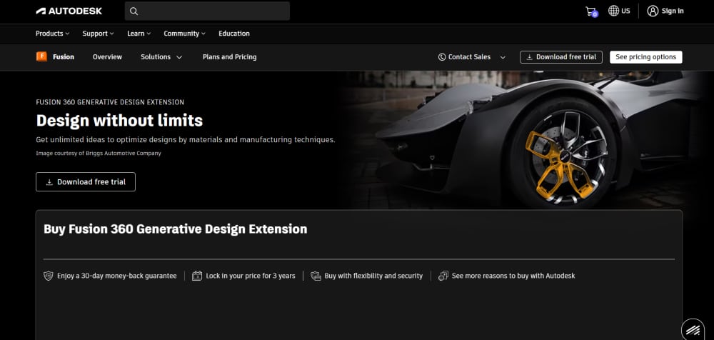Click Image courtesy of Briggs Automotive Company
Viewport: 714px width, 340px height.
(99, 154)
